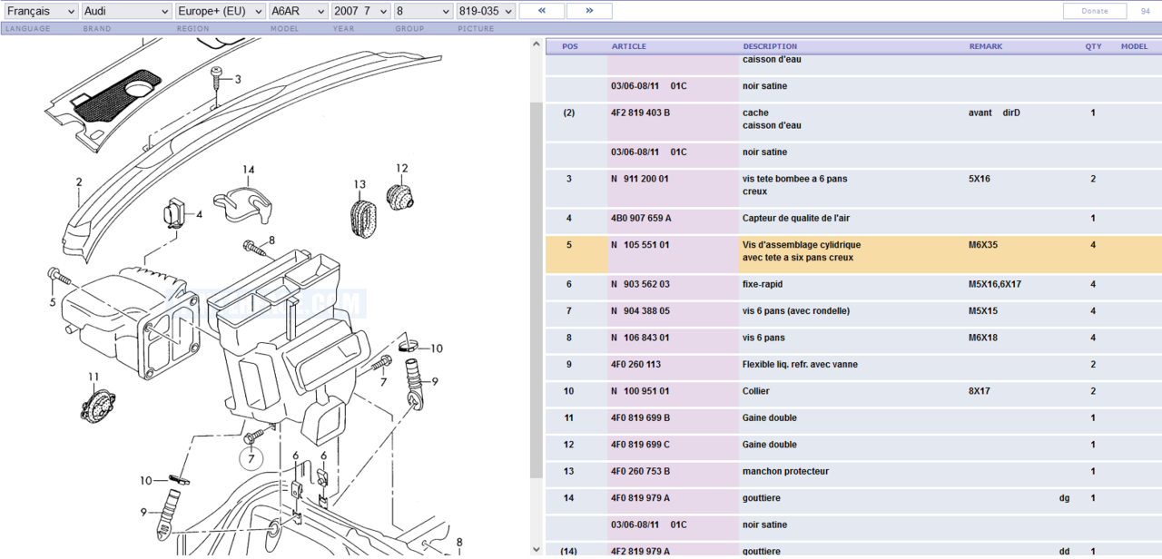Click callout 13 protective sleeve label
The image size is (1162, 559).
(x=359, y=185)
